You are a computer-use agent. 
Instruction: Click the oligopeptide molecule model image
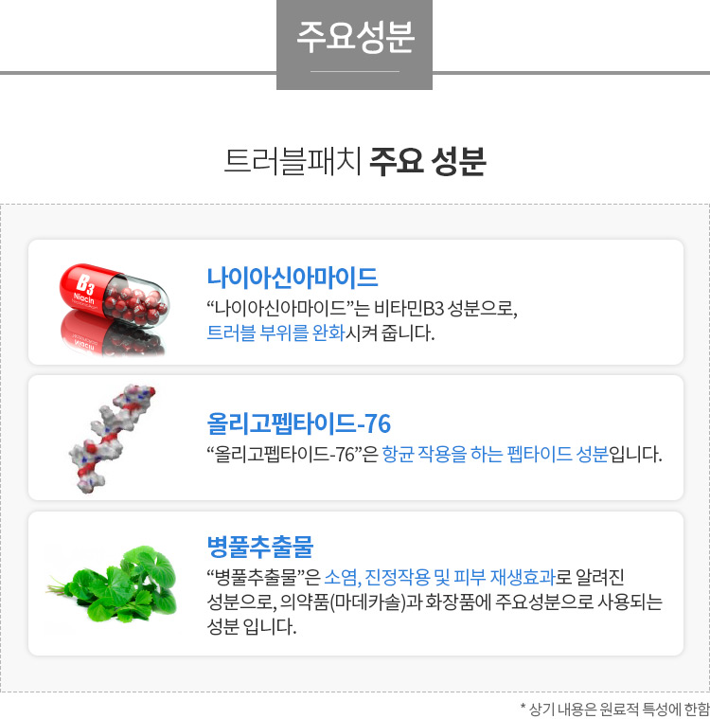click(x=112, y=439)
